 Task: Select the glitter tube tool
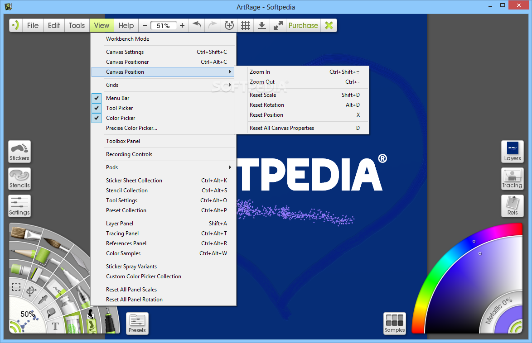pyautogui.click(x=72, y=324)
